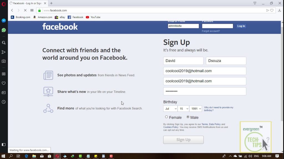This screenshot has height=159, width=284.
Task: Open bookmarks heart icon in sidebar
Action: click(4, 83)
